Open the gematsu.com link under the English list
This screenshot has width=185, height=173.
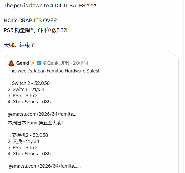(x=42, y=114)
